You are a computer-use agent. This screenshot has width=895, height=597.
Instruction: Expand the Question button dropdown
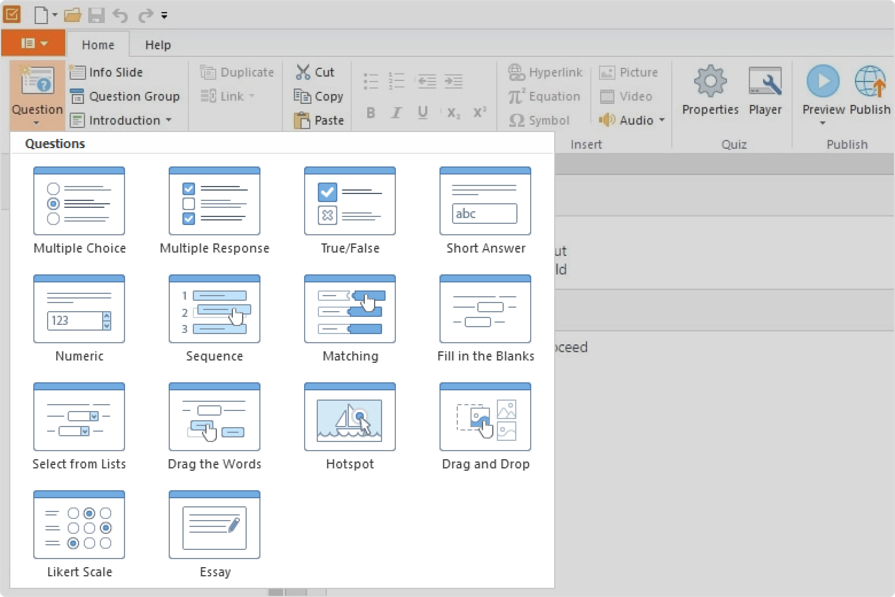[x=37, y=123]
